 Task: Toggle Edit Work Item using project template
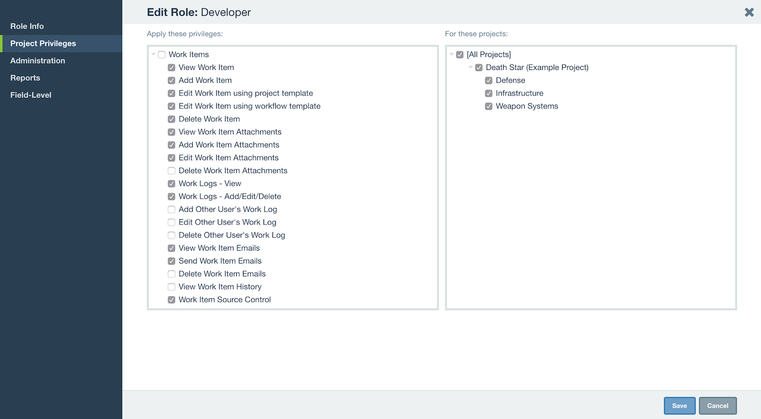pos(172,93)
